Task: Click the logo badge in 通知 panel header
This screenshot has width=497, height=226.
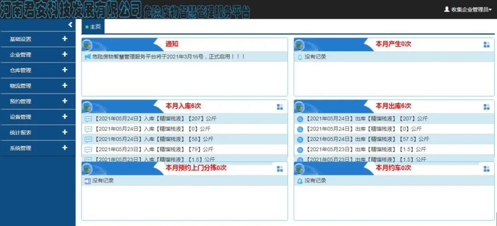Action: (x=87, y=45)
